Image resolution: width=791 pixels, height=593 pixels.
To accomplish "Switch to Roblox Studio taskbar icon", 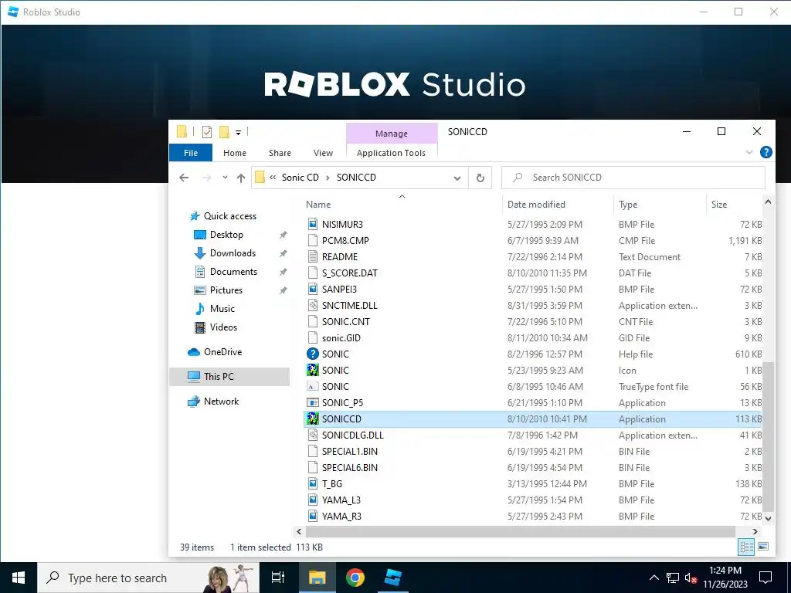I will (392, 578).
